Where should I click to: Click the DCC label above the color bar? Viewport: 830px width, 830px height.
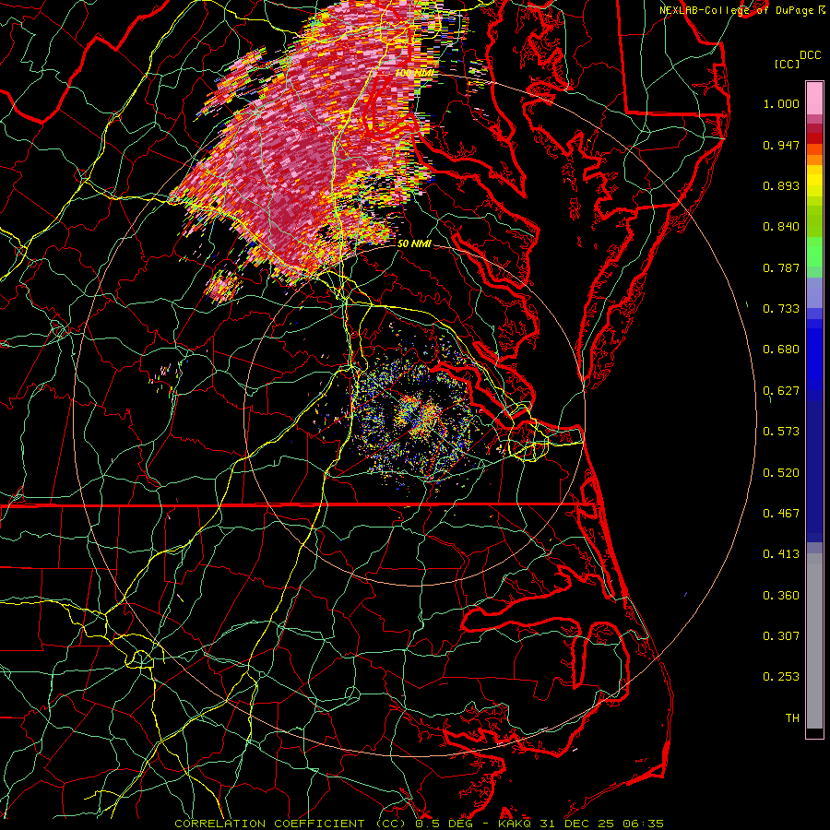810,55
